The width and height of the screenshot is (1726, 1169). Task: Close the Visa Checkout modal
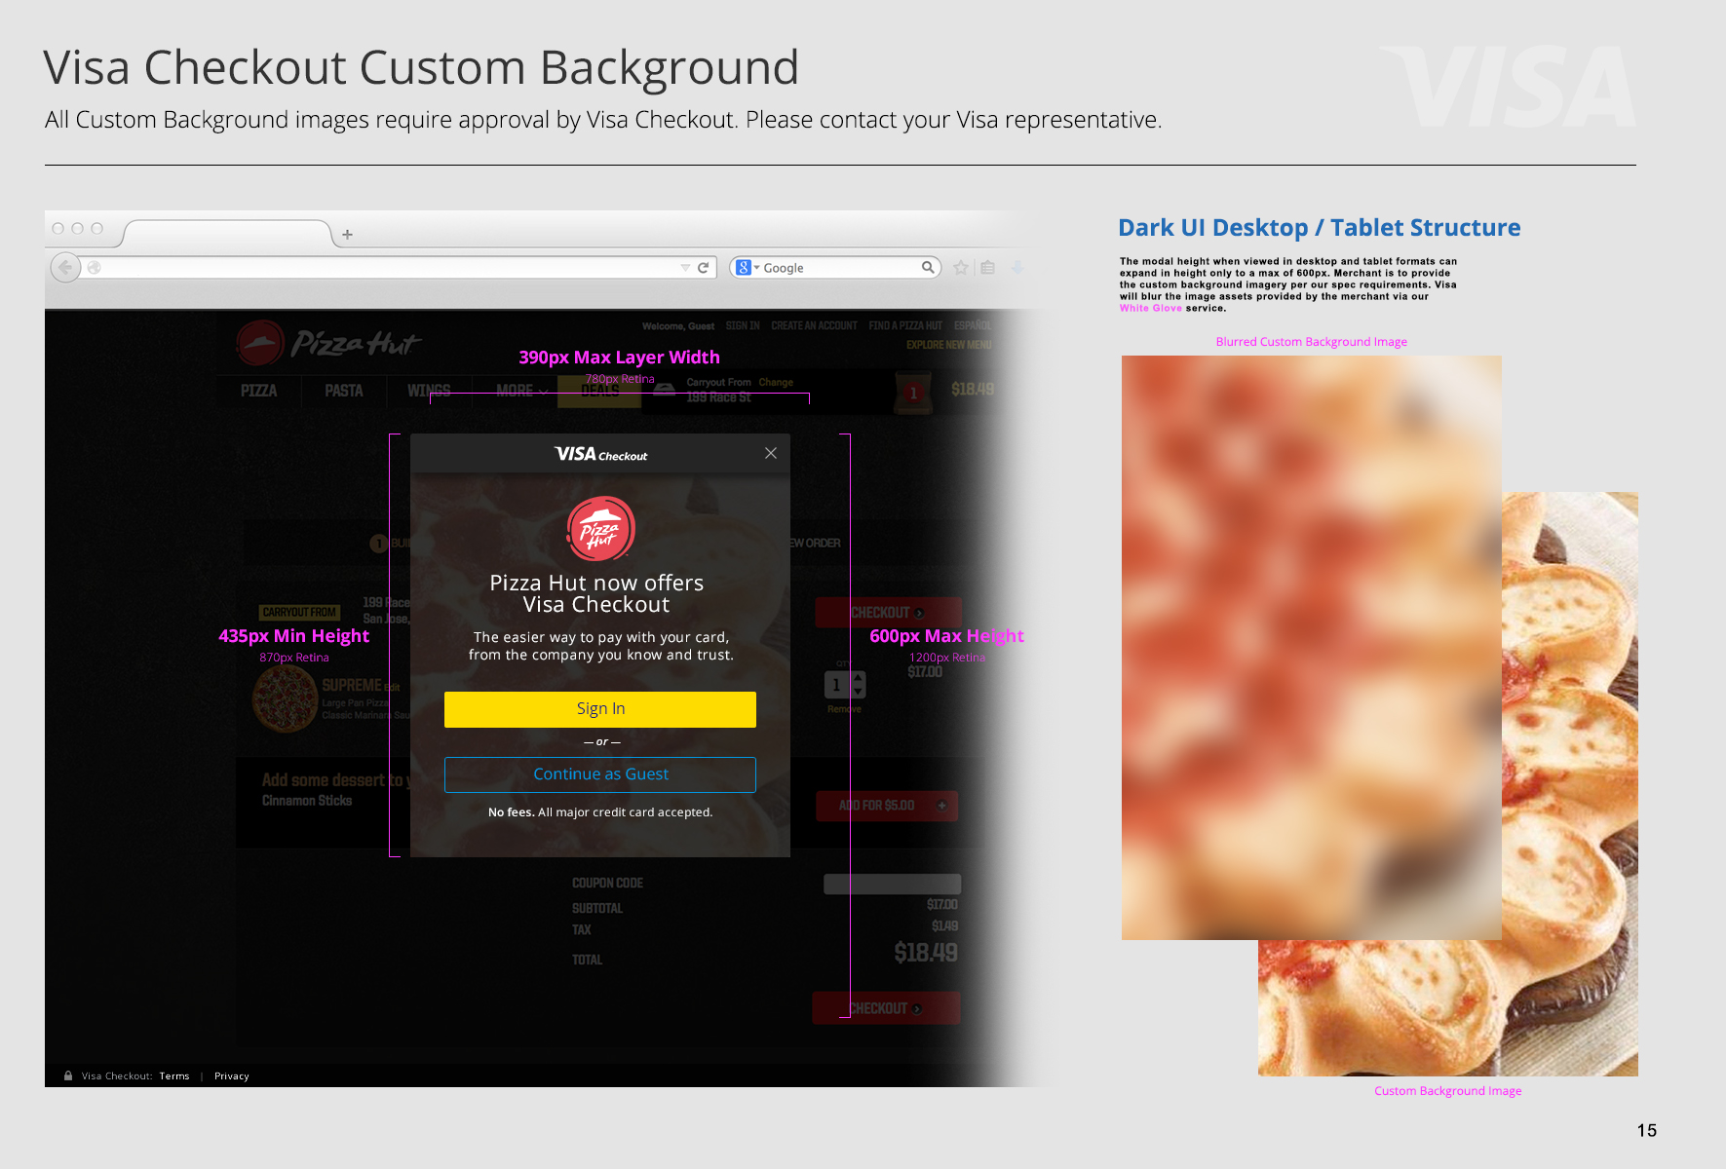click(x=771, y=453)
